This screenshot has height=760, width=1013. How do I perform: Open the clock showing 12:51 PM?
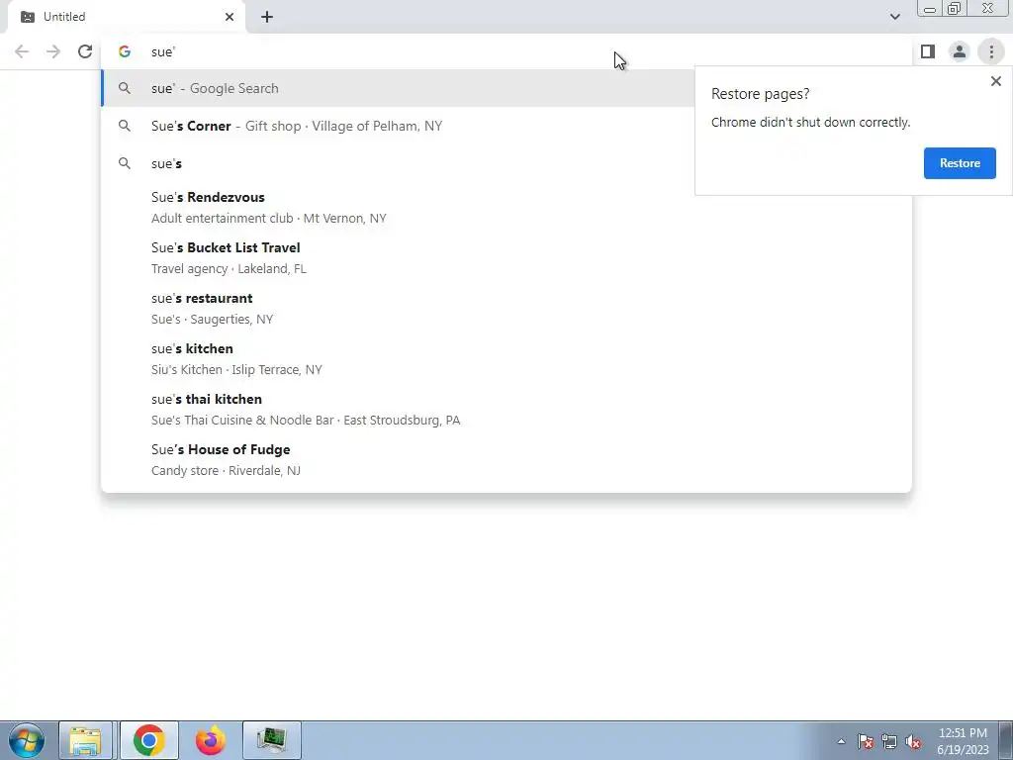[963, 741]
